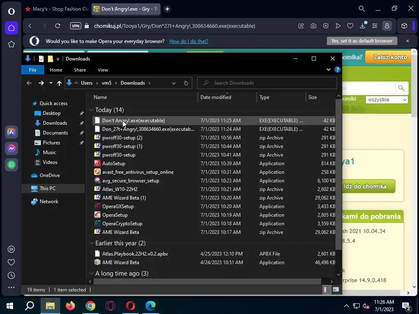Open Share ribbon tab

pyautogui.click(x=80, y=70)
